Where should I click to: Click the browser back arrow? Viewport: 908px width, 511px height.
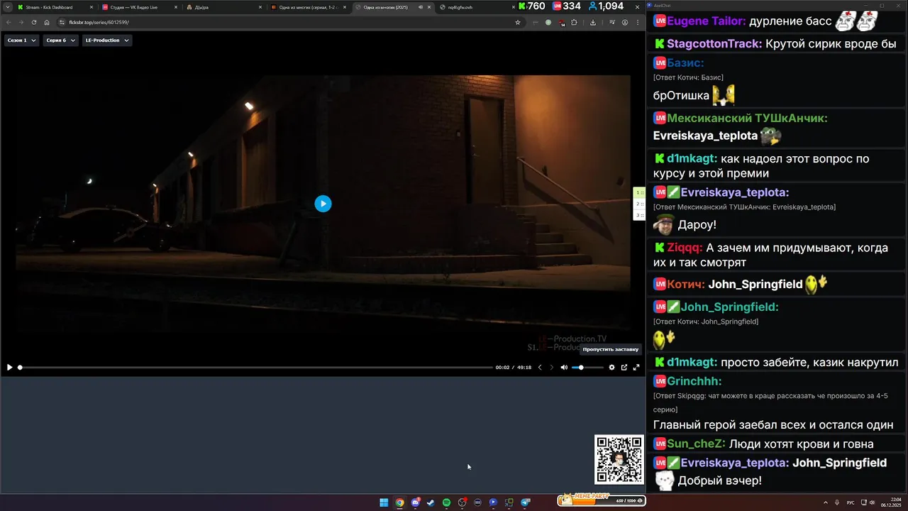9,22
